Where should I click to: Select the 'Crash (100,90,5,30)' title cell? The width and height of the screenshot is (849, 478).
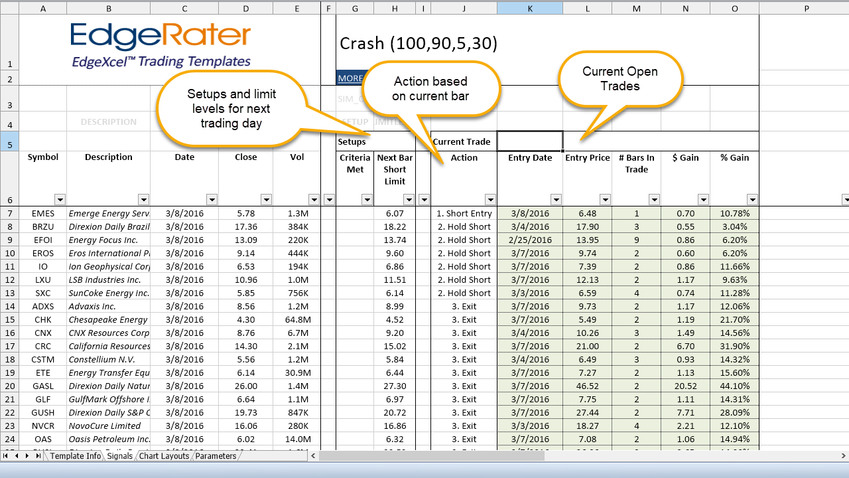pyautogui.click(x=418, y=44)
